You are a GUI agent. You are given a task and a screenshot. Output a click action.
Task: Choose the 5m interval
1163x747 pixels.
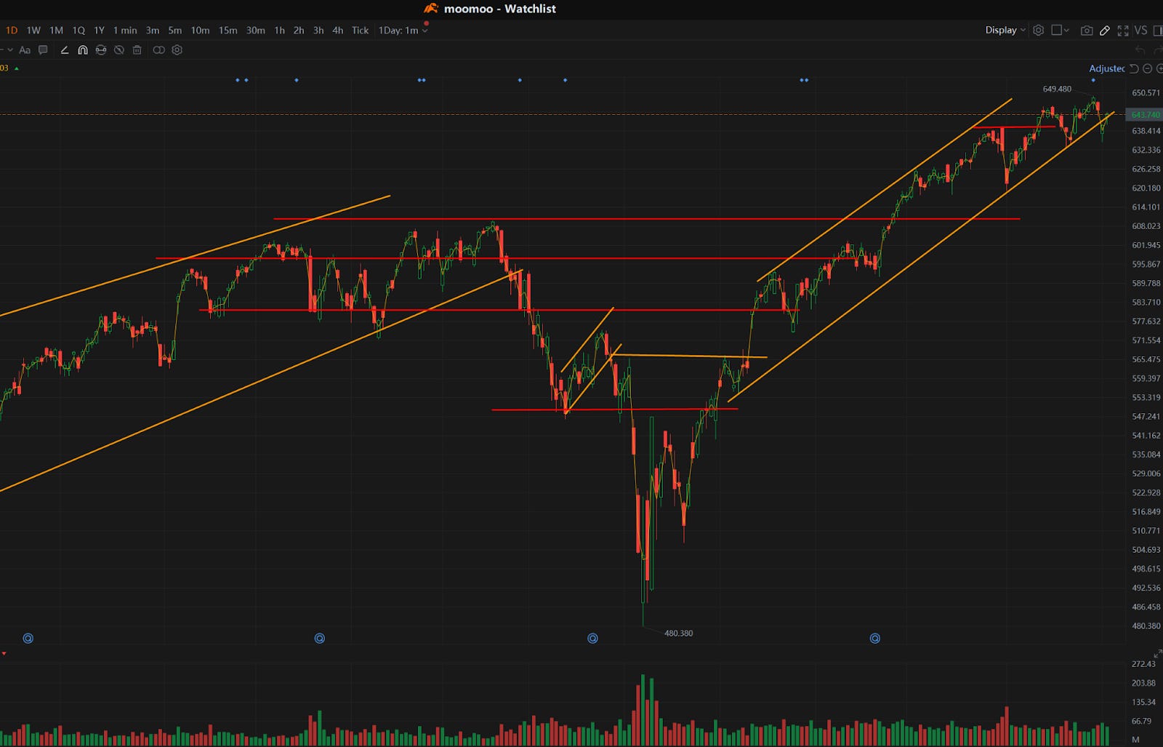point(175,30)
